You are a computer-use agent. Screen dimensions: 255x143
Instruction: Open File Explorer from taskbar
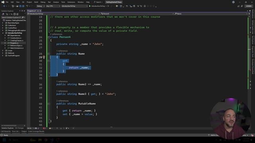click(x=40, y=140)
